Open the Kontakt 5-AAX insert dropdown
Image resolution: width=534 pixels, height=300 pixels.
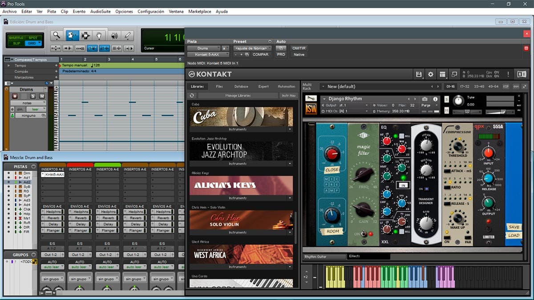(208, 54)
